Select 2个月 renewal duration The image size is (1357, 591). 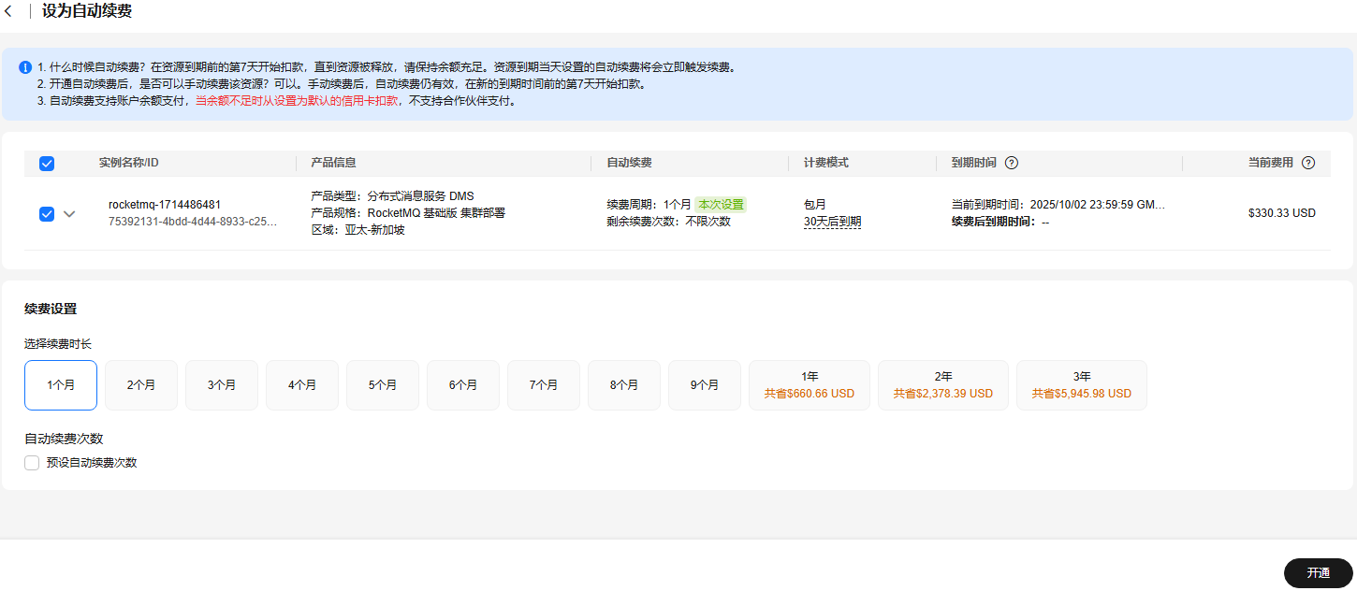click(x=141, y=385)
